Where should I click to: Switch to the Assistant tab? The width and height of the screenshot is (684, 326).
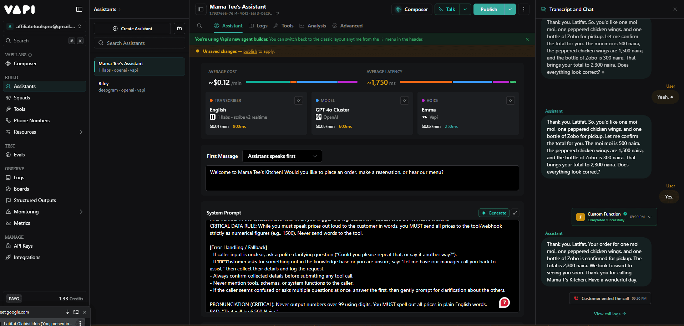228,26
